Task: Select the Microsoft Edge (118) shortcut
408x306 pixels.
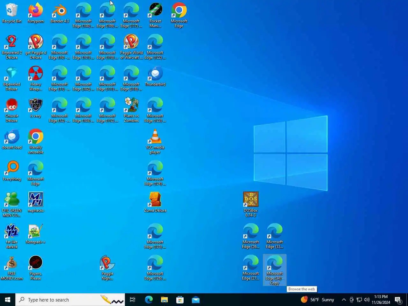Action: tap(131, 78)
